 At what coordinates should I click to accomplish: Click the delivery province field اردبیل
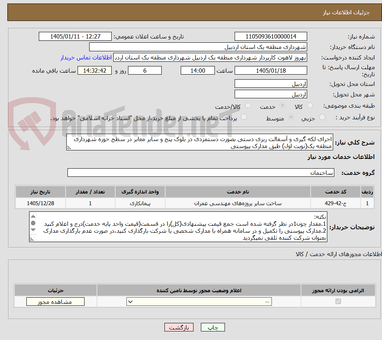[x=271, y=84]
